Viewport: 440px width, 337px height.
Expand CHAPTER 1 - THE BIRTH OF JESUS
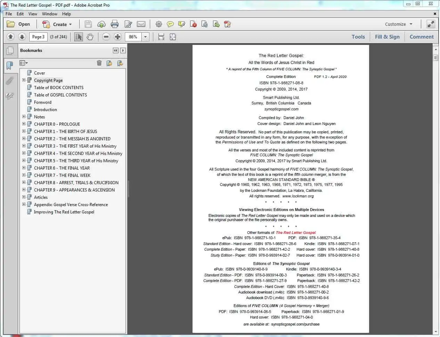pyautogui.click(x=24, y=131)
